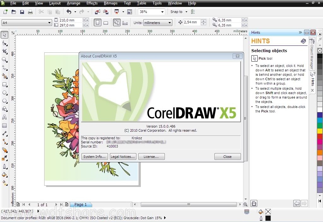Open the Tools menu
Image resolution: width=323 pixels, height=222 pixels.
click(x=157, y=3)
